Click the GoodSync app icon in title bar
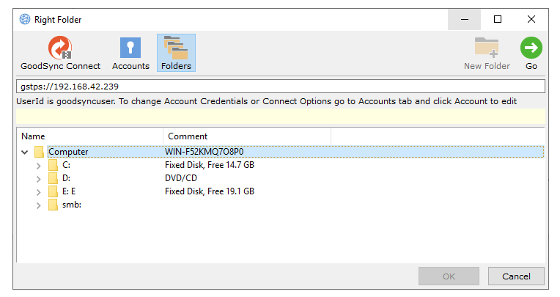 (25, 20)
